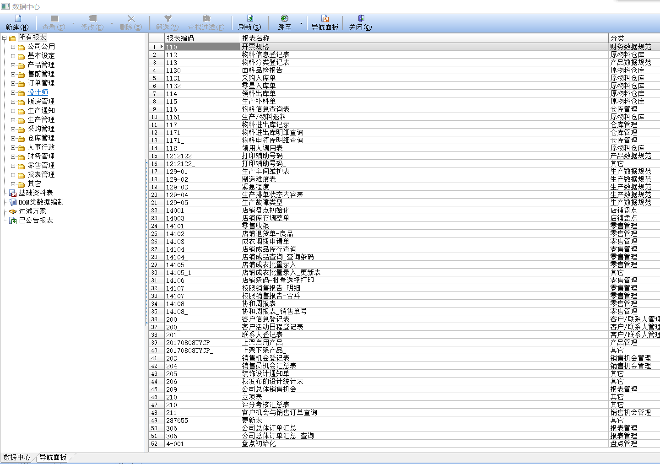Expand the 零售管理 folder node
Viewport: 660px width, 464px height.
(x=13, y=166)
